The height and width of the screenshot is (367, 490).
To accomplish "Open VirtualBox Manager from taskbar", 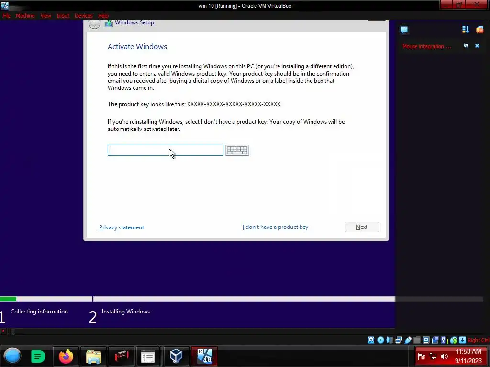I will 176,356.
